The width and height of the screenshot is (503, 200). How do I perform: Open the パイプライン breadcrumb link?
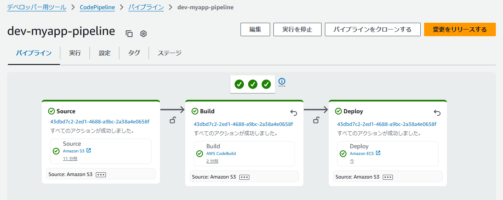coord(146,7)
